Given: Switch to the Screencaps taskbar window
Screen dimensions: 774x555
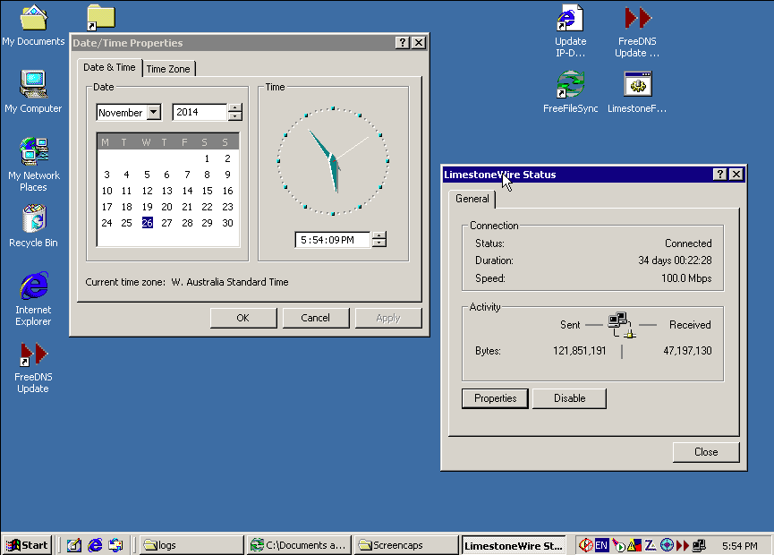Looking at the screenshot, I should click(x=406, y=545).
